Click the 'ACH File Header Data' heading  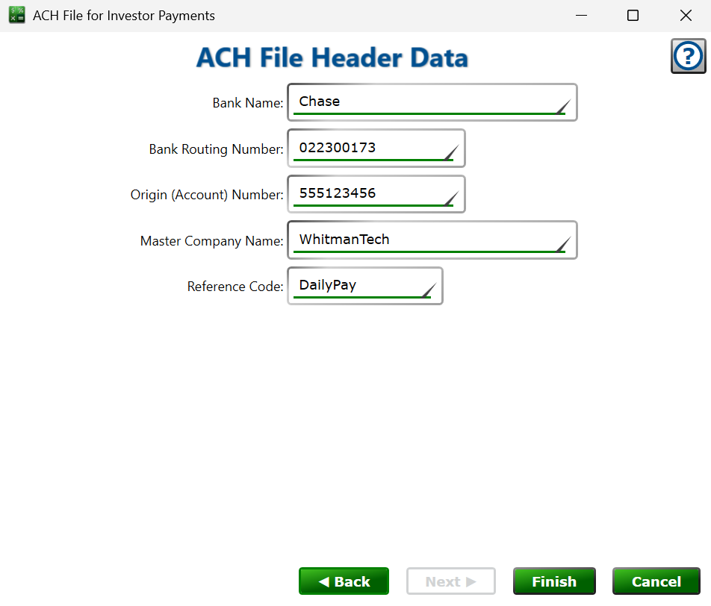332,57
